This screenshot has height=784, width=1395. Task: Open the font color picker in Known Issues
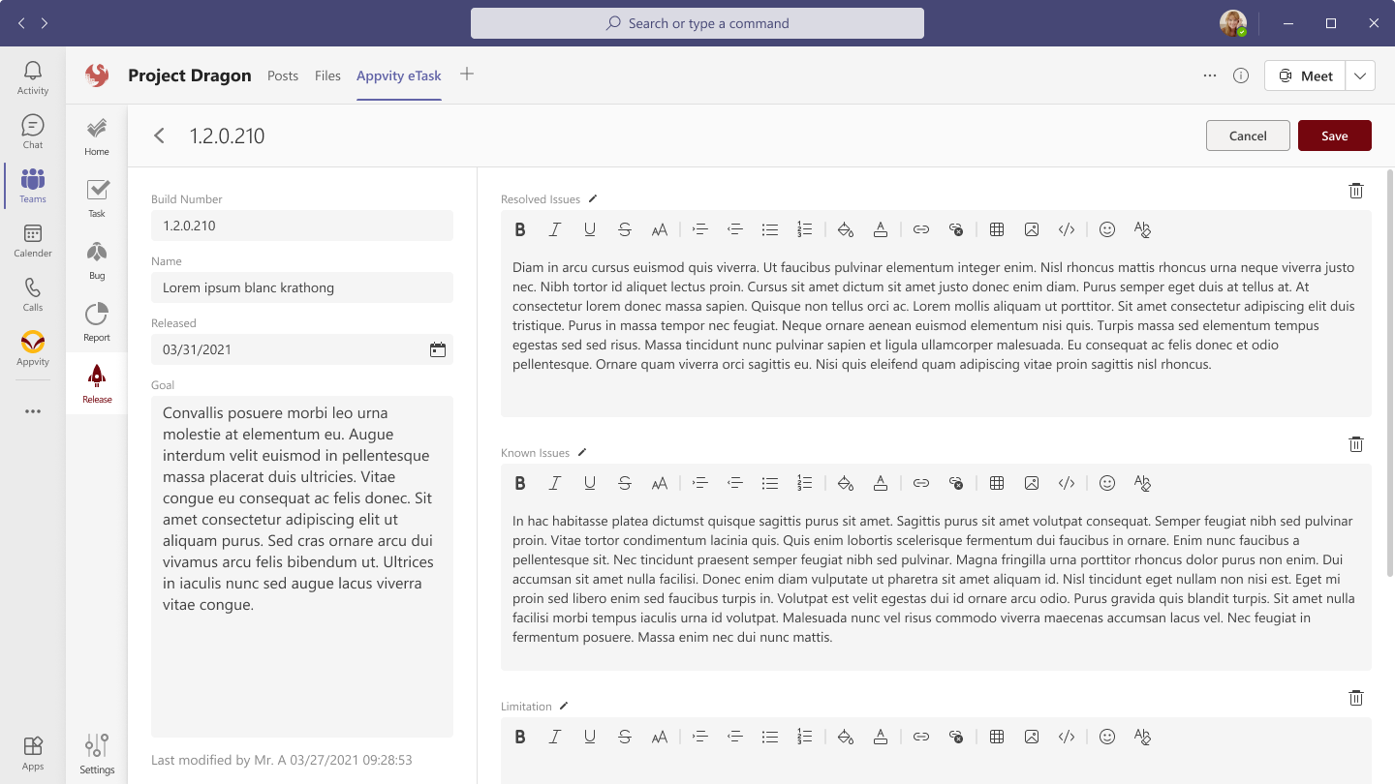tap(880, 482)
